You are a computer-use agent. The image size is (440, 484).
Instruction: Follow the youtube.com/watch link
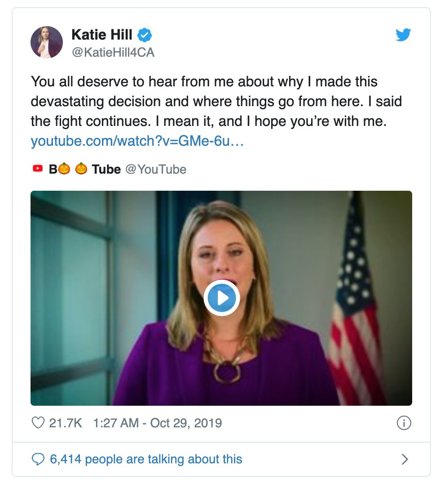(x=137, y=142)
